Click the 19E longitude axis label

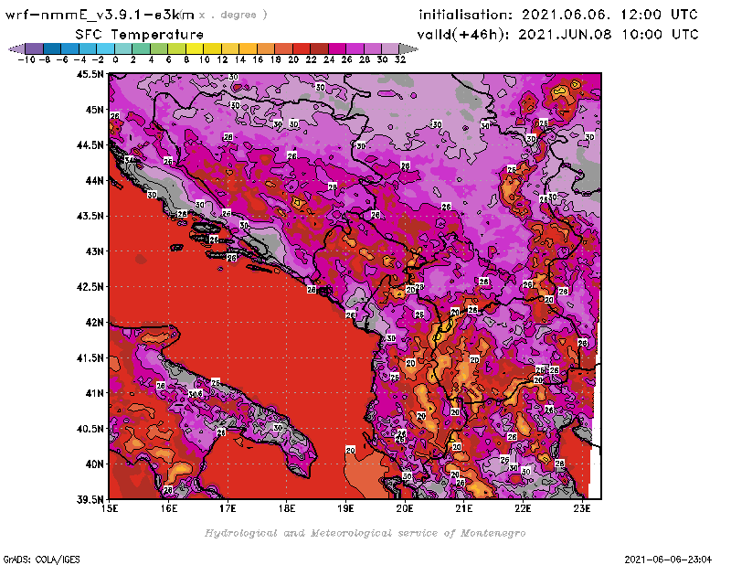click(x=345, y=508)
